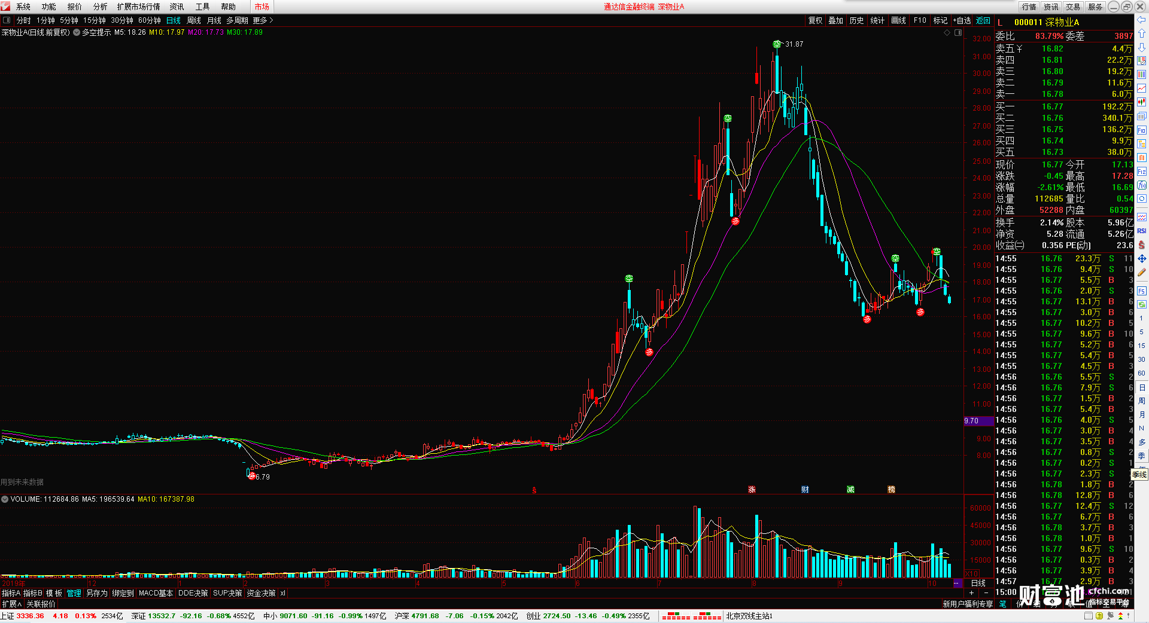Viewport: 1149px width, 623px height.
Task: Click the up arrow previous-stock icon
Action: click(x=1141, y=33)
